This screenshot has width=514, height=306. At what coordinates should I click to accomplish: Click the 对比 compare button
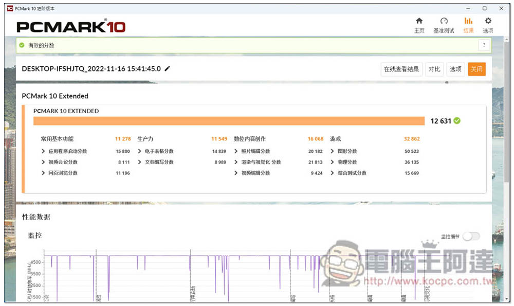[x=434, y=69]
